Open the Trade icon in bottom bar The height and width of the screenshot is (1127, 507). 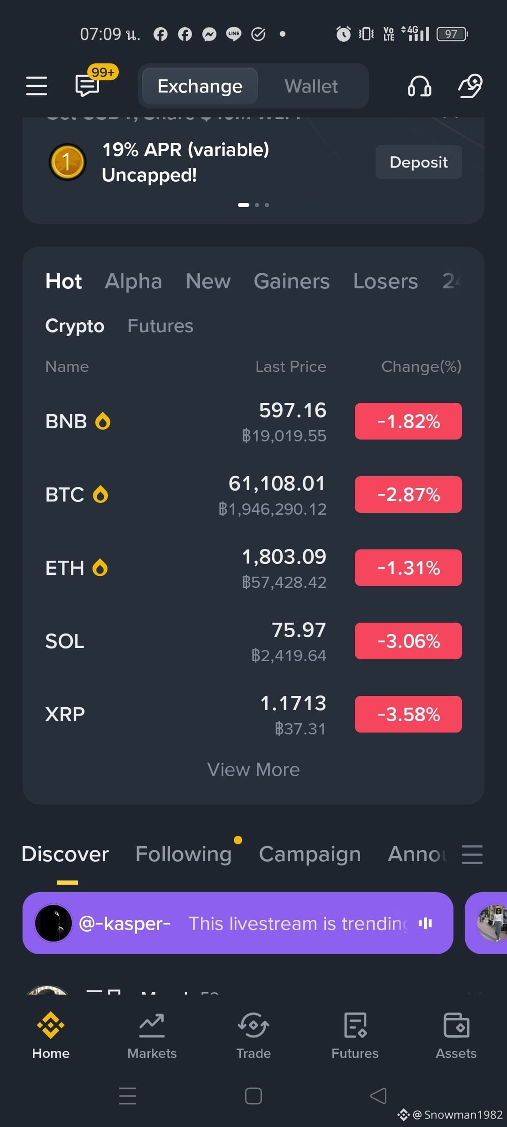pos(253,1025)
